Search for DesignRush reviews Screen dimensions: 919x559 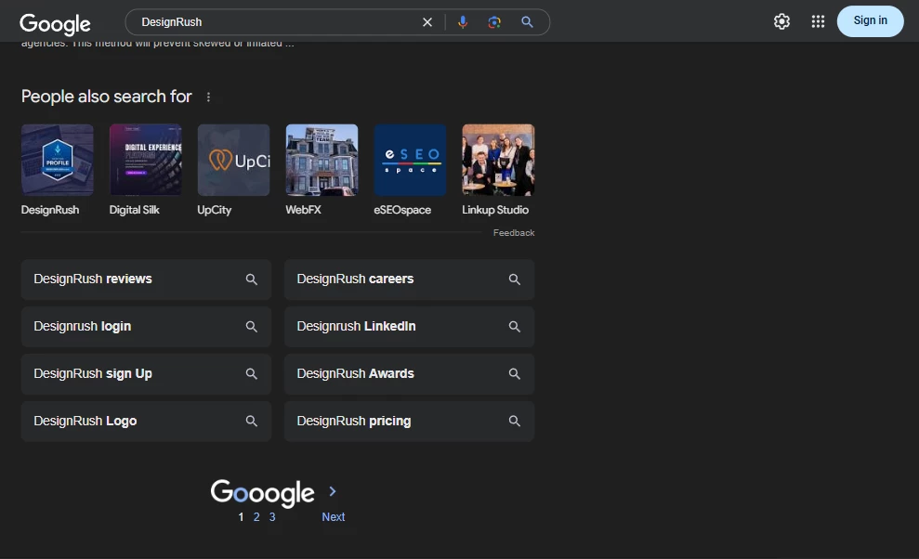(146, 279)
